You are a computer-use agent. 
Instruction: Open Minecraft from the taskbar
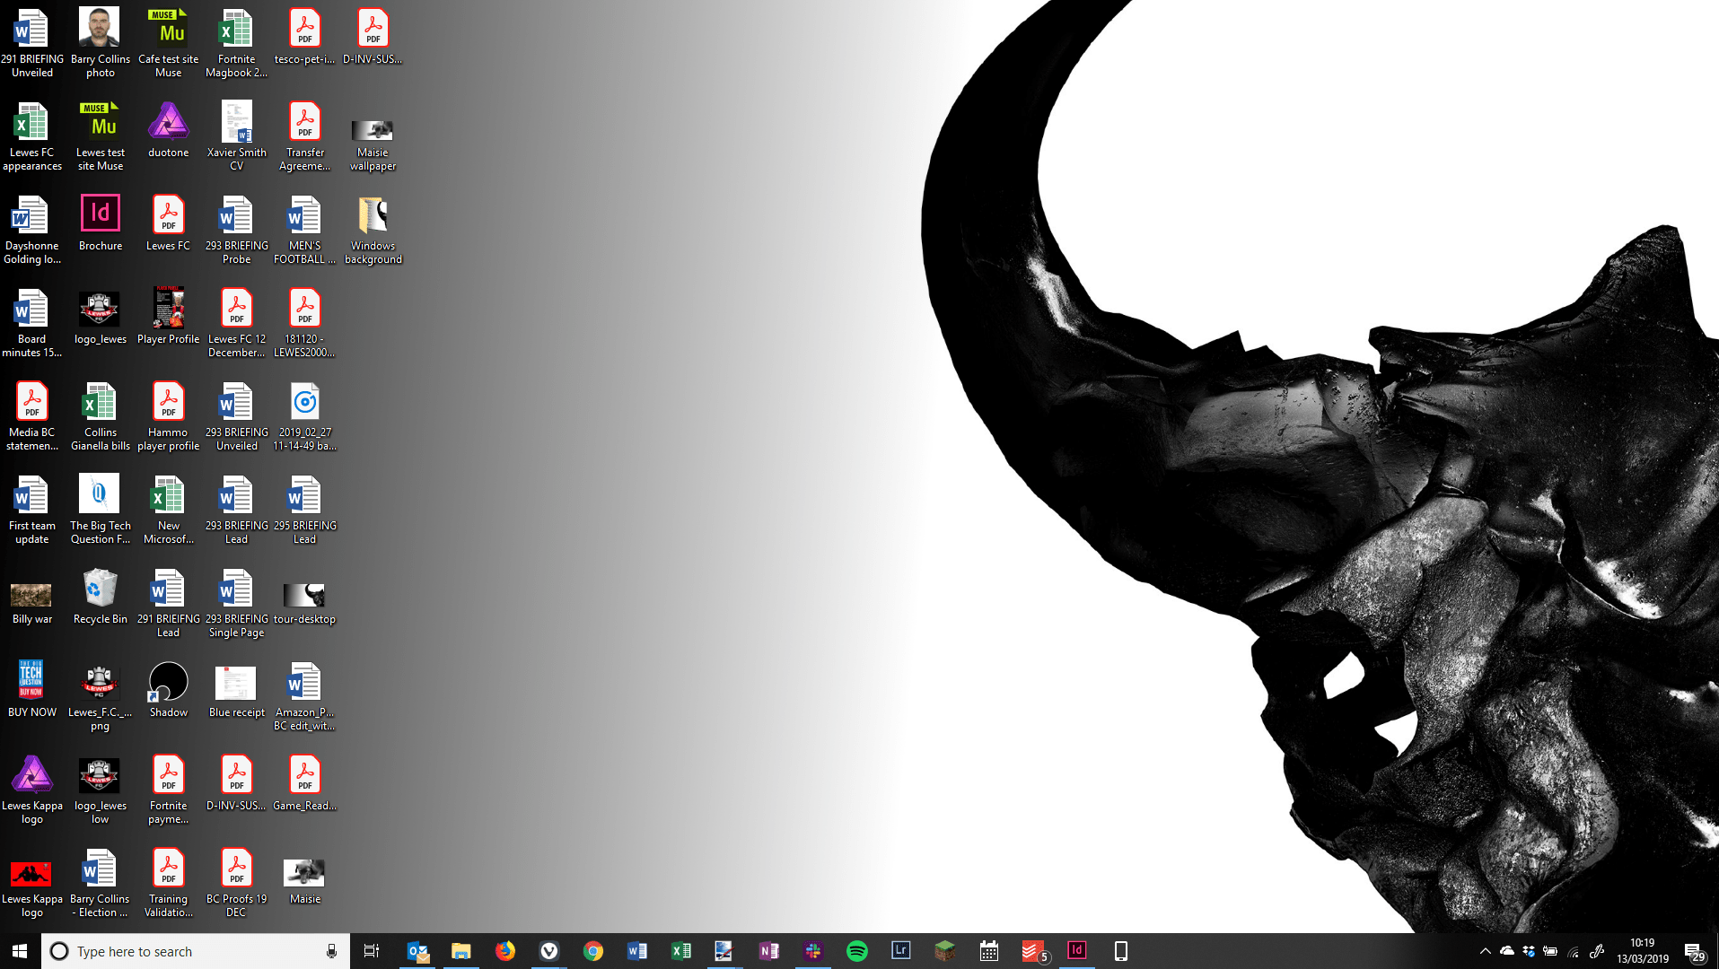pos(944,950)
